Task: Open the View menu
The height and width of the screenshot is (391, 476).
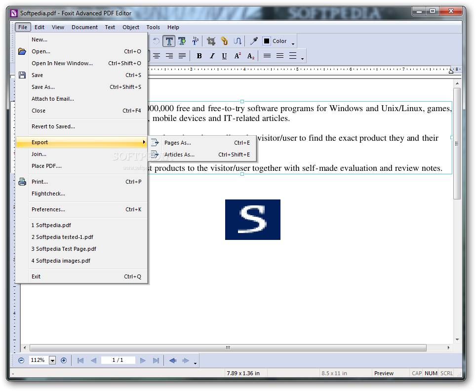Action: click(58, 27)
